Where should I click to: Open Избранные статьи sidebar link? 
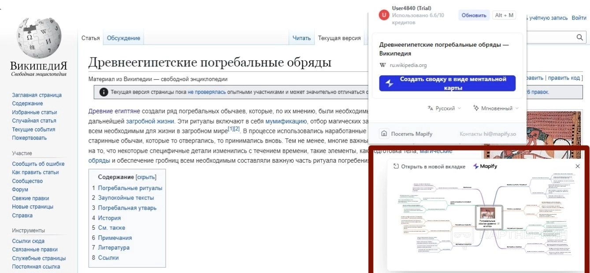pyautogui.click(x=34, y=112)
